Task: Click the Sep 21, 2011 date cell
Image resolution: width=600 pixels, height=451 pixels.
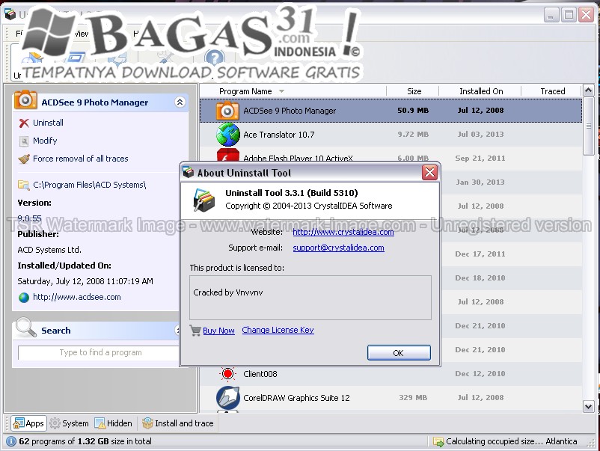Action: pos(480,159)
